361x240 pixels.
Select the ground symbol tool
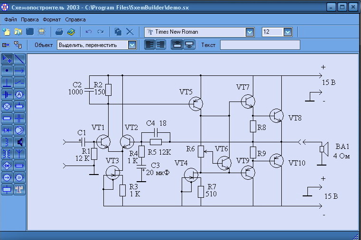(x=7, y=83)
